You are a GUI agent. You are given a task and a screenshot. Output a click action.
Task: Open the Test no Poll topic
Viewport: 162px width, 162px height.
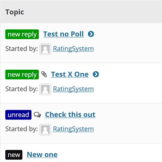point(64,34)
